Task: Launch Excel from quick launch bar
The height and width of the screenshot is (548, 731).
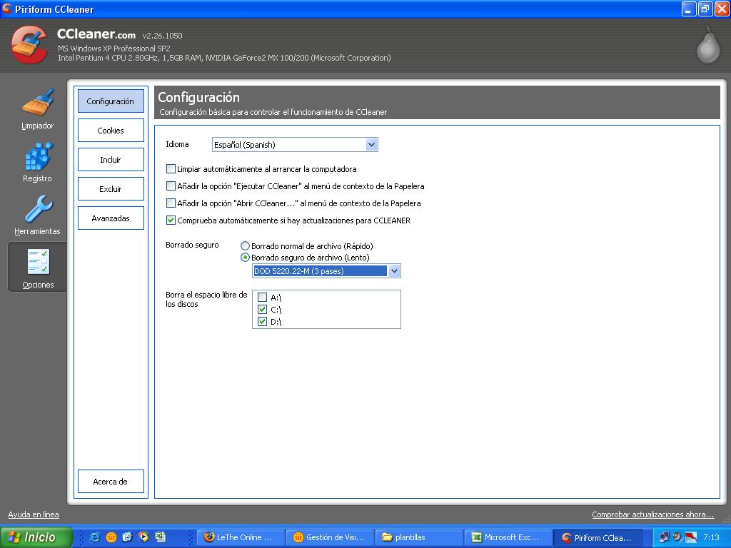Action: click(x=161, y=537)
